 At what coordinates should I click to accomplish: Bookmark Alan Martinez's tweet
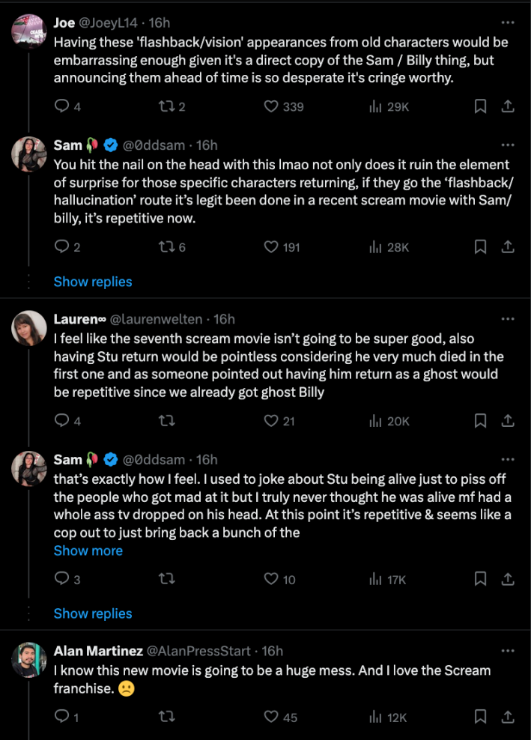(x=480, y=717)
